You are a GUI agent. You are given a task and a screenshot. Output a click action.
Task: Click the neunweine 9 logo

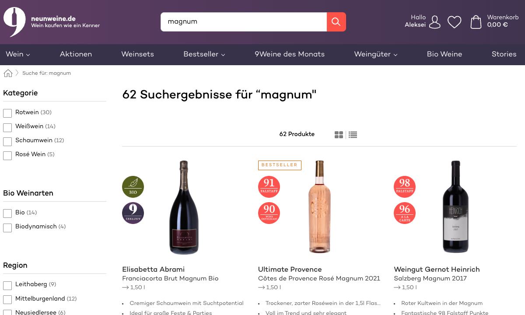click(x=14, y=22)
